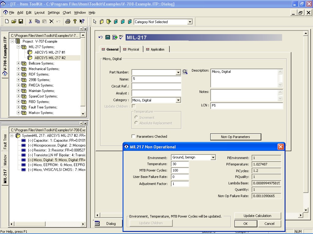The width and height of the screenshot is (313, 234).
Task: Click the Open folder toolbar icon
Action: (14, 22)
